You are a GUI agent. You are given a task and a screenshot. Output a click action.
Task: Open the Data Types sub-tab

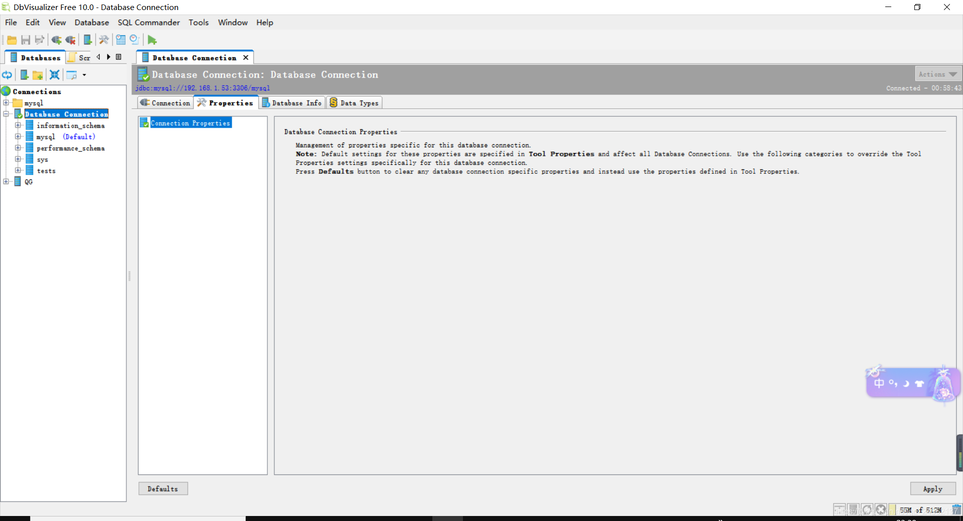354,103
